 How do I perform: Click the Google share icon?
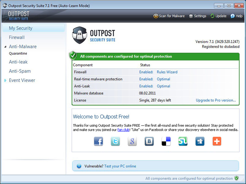click(132, 141)
